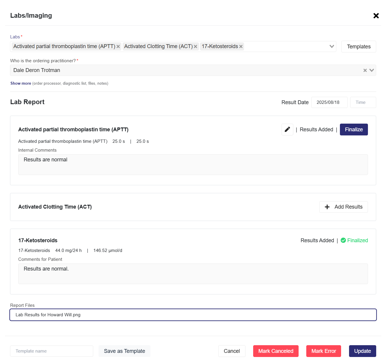Remove the 17-Ketosteroids lab tag
The width and height of the screenshot is (388, 362).
tap(241, 47)
